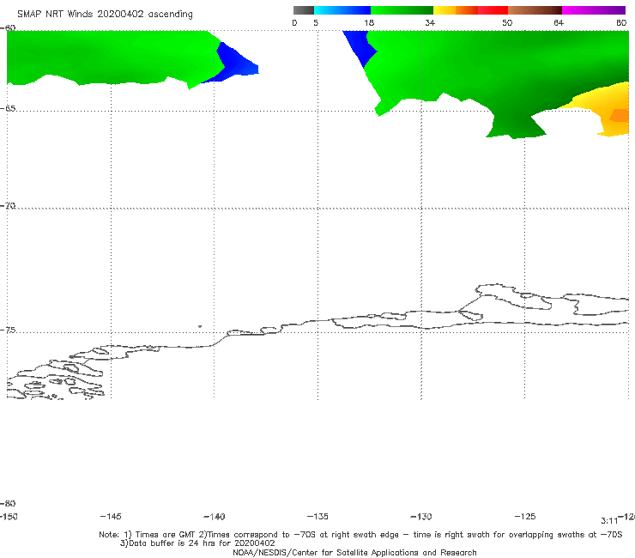Image resolution: width=635 pixels, height=558 pixels.
Task: Pick the brown segment of the color bar
Action: (x=535, y=10)
